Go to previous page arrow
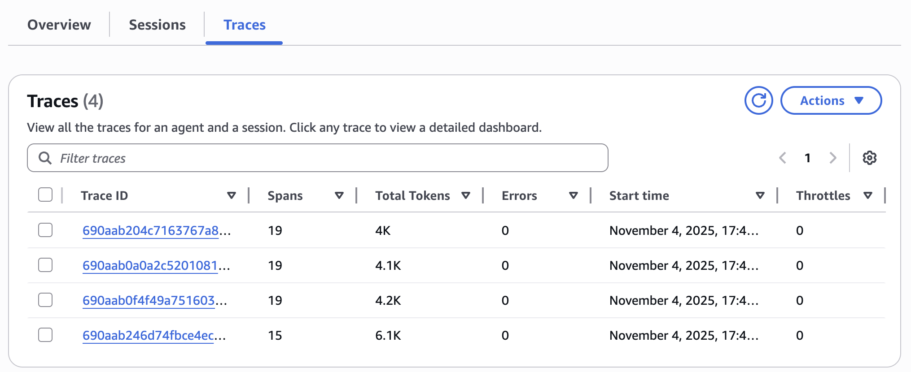The width and height of the screenshot is (911, 372). tap(783, 158)
